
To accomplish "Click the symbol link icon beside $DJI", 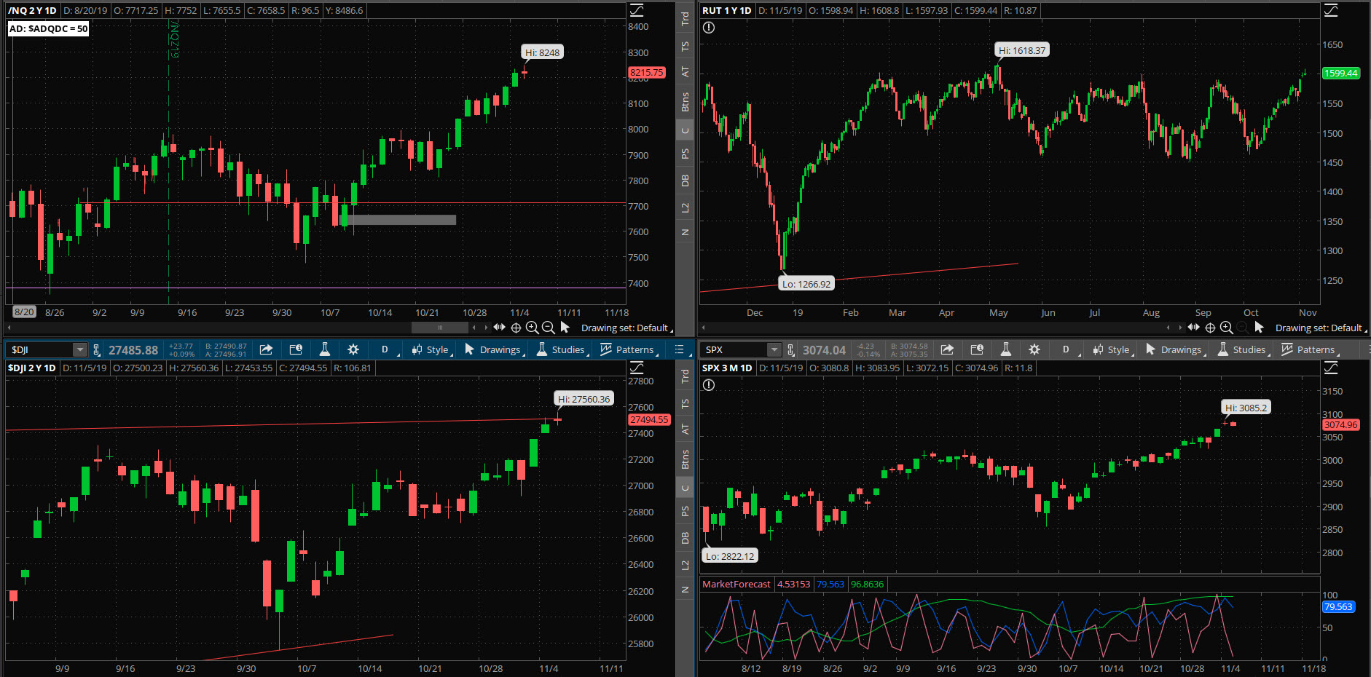I will (96, 350).
